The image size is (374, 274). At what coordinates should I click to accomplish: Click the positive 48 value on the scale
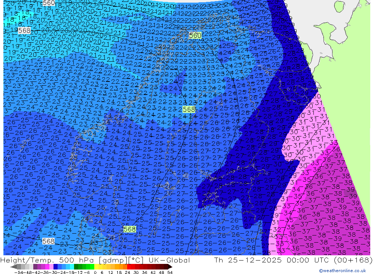pos(162,273)
